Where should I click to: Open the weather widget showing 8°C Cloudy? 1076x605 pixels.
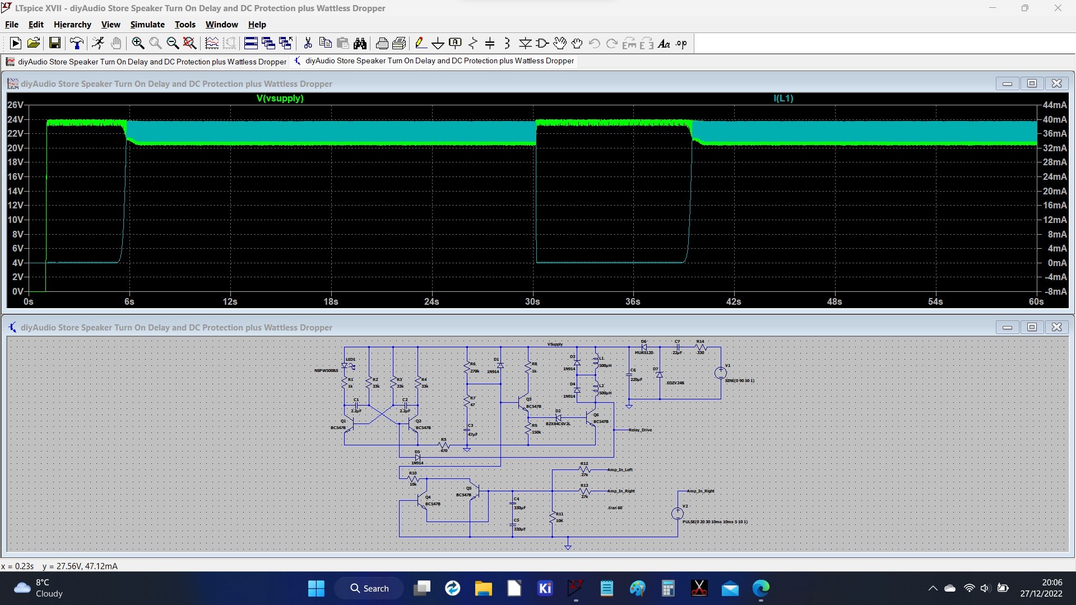coord(38,588)
